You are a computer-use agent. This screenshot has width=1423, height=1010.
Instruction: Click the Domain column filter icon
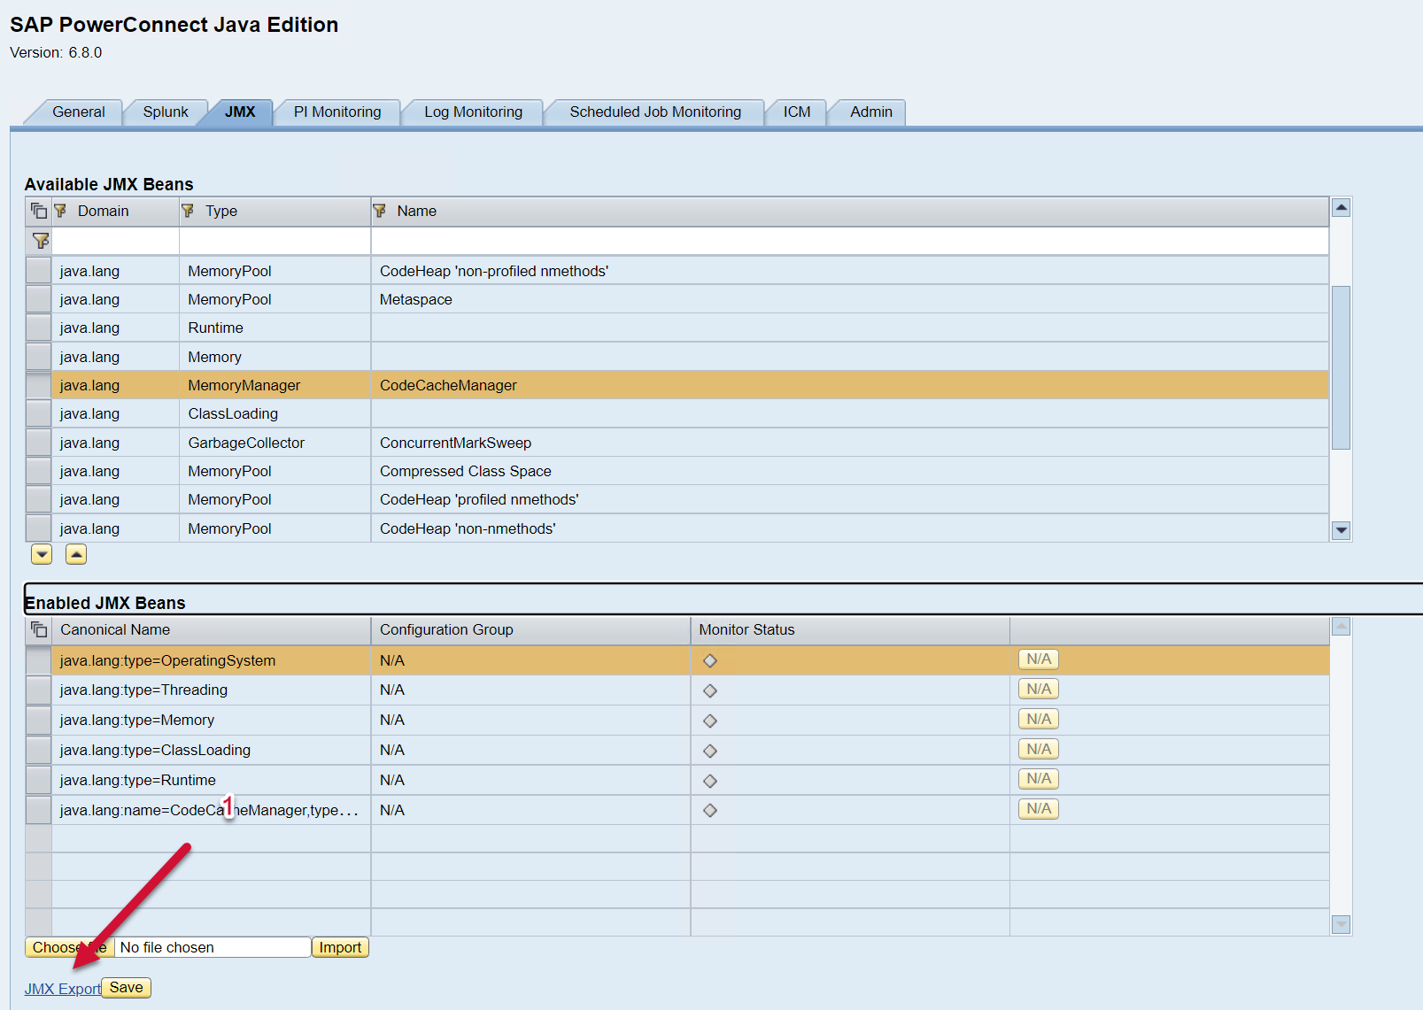pyautogui.click(x=60, y=211)
